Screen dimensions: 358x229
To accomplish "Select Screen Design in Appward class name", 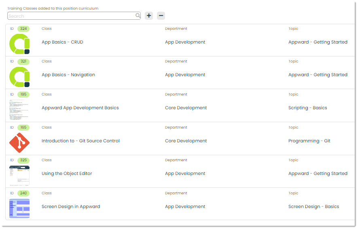I will click(71, 207).
